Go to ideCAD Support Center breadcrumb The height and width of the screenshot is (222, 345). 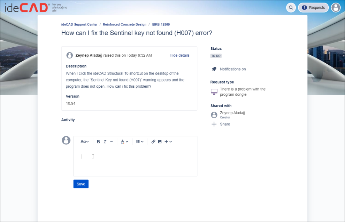[79, 24]
